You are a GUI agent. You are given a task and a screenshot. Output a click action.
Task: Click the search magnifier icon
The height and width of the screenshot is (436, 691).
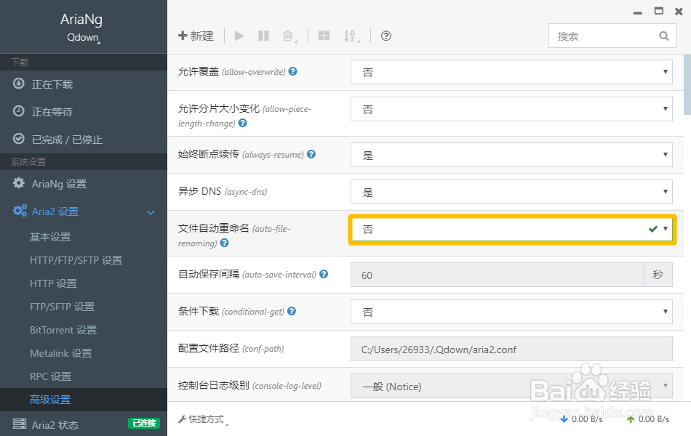(x=663, y=36)
